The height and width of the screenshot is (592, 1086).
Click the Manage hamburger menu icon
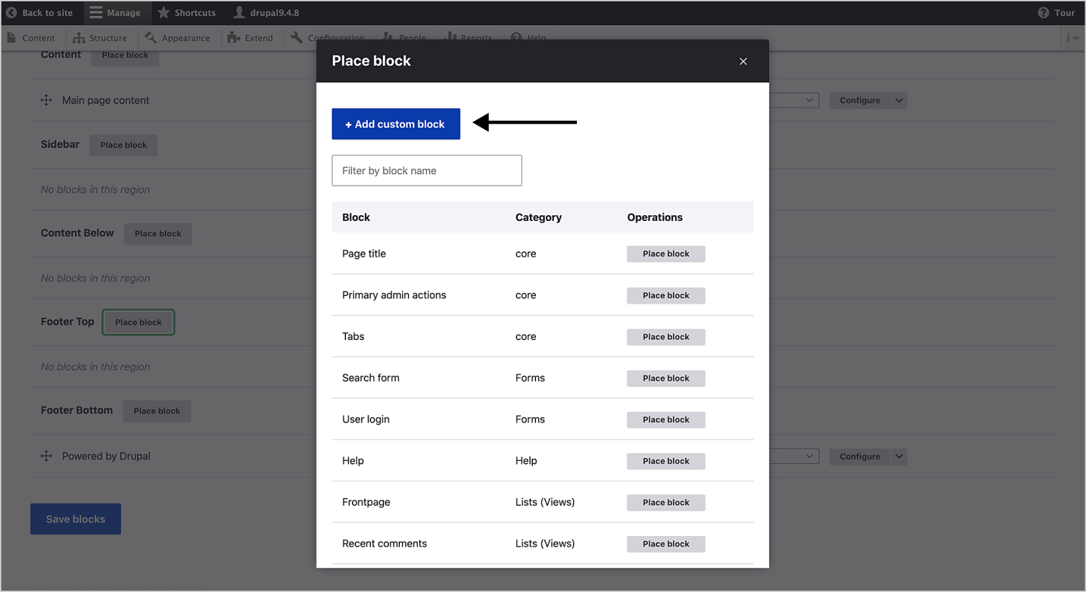coord(96,12)
